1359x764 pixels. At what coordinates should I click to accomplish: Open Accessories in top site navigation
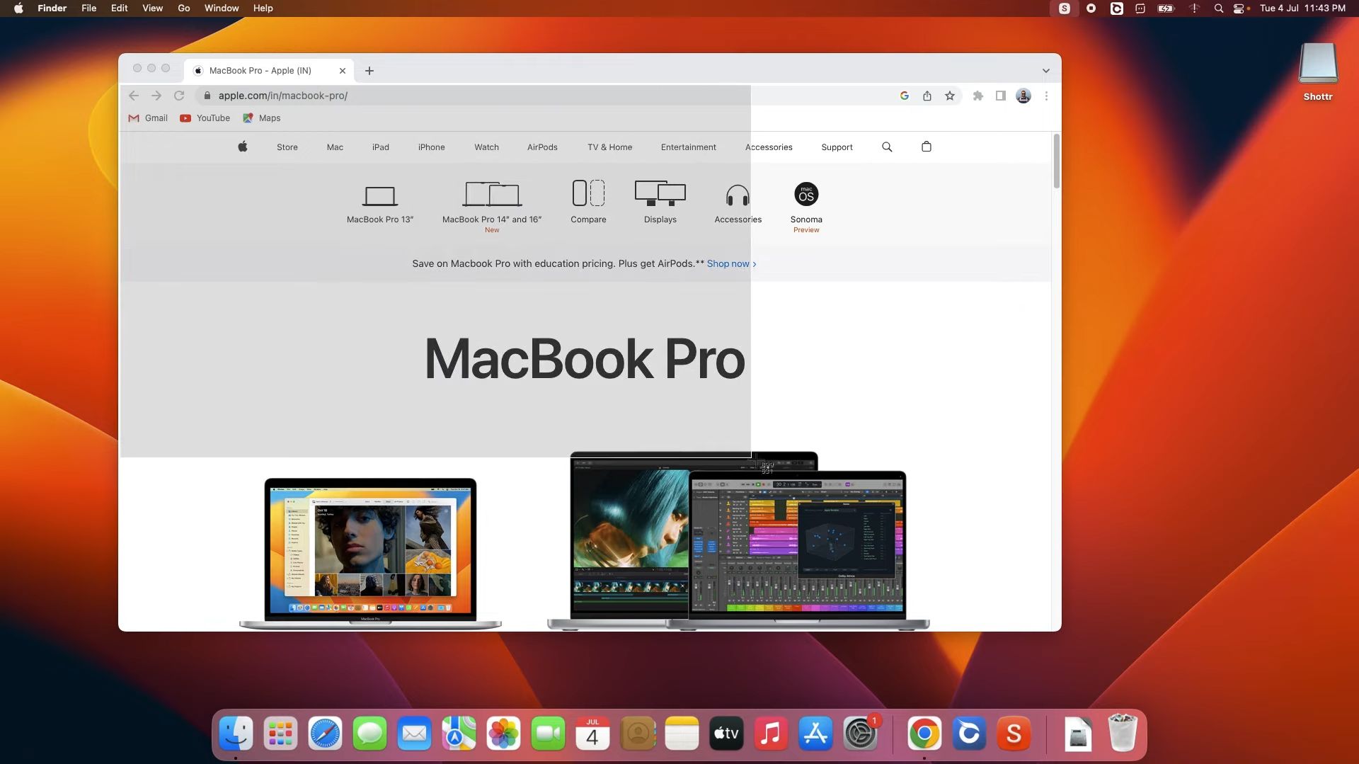[769, 147]
